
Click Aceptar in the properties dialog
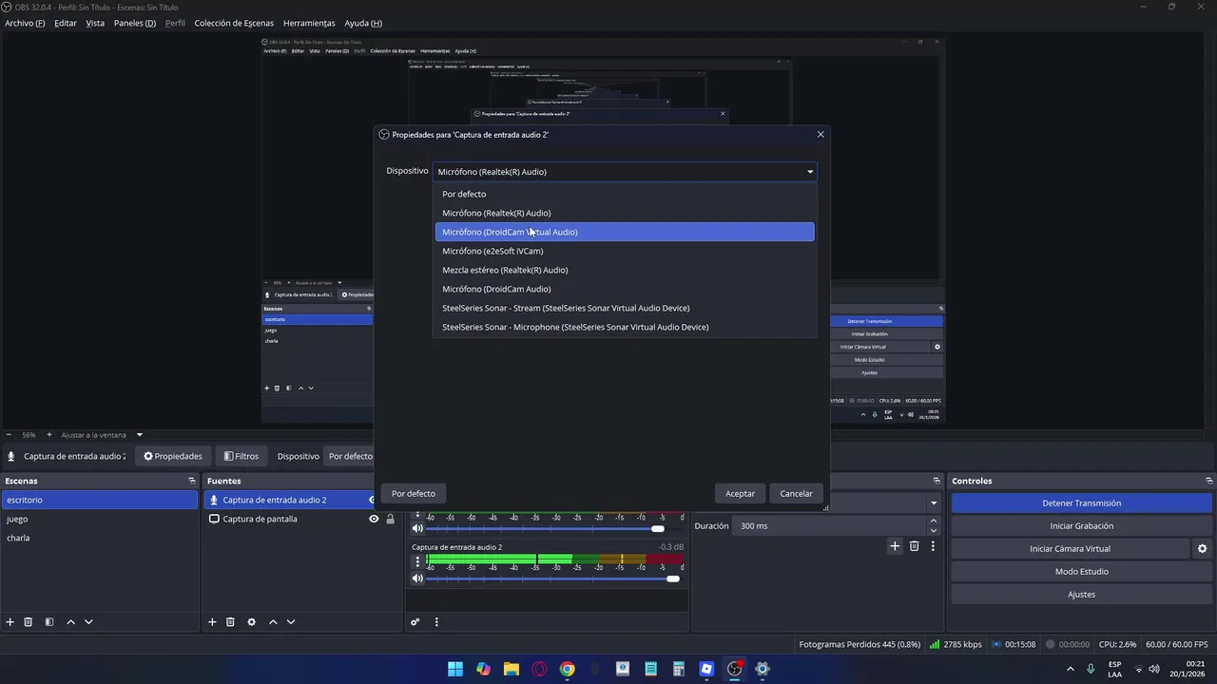point(740,493)
